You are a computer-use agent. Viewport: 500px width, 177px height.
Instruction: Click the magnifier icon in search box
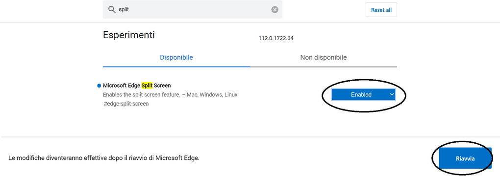pyautogui.click(x=112, y=10)
